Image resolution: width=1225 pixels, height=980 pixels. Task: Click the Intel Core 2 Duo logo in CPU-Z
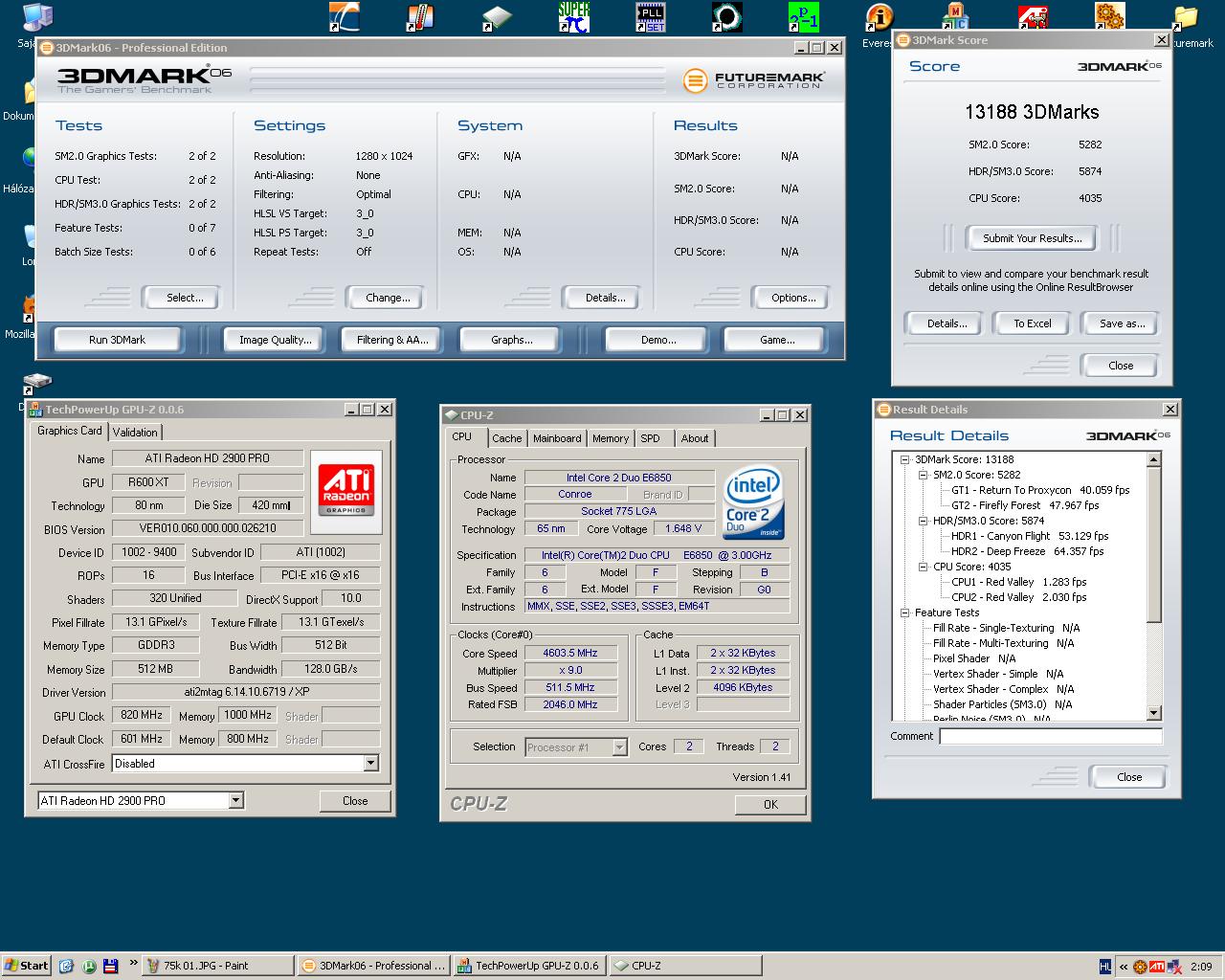coord(754,501)
